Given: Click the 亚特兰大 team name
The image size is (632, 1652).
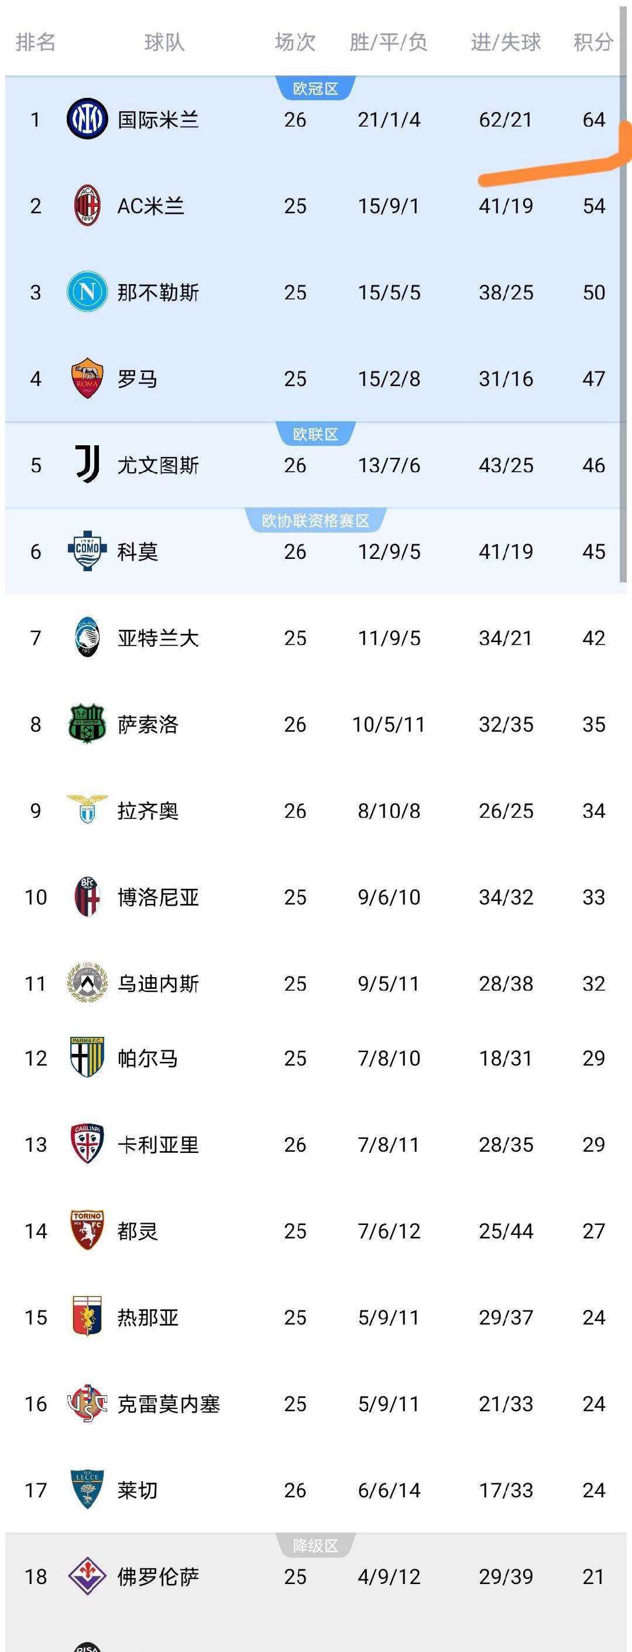Looking at the screenshot, I should pyautogui.click(x=158, y=638).
